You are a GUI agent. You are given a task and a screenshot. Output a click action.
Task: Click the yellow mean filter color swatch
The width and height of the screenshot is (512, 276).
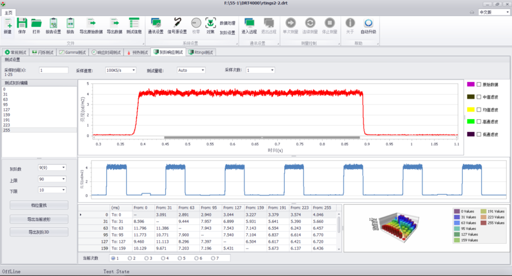(470, 110)
